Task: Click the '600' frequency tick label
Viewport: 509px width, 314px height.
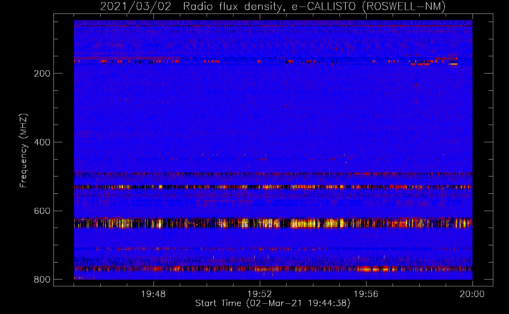Action: 42,211
